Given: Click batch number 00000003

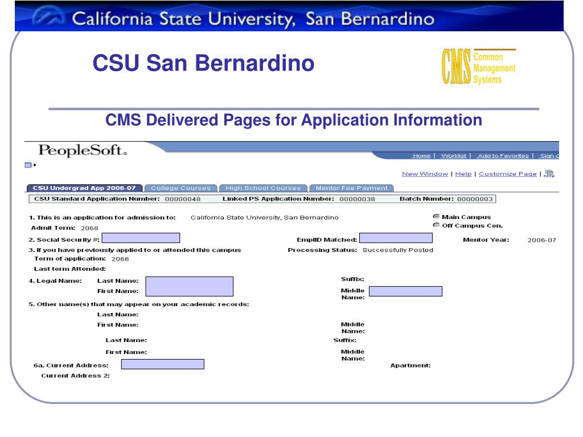Looking at the screenshot, I should point(475,199).
